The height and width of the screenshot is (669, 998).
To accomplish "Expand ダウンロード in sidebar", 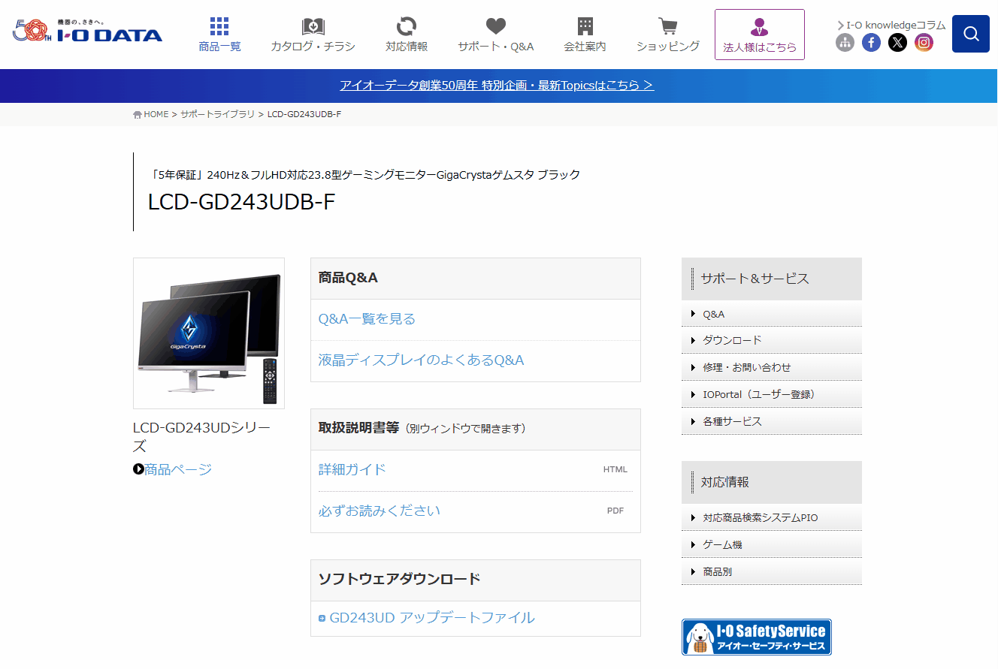I will (772, 340).
